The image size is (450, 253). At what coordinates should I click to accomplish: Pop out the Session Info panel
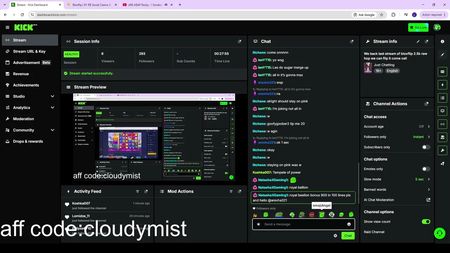[x=239, y=41]
